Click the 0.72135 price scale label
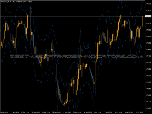152x114 pixels. click(x=148, y=75)
